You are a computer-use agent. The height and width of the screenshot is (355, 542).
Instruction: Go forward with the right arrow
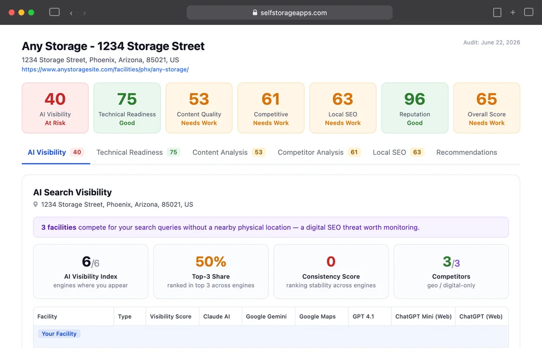tap(85, 13)
